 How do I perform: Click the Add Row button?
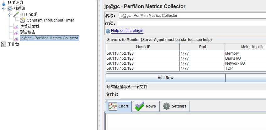(x=166, y=78)
